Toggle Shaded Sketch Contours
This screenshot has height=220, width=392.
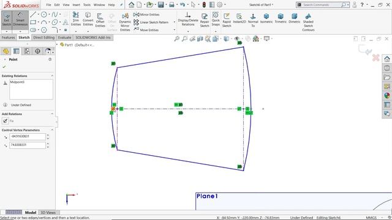(308, 22)
